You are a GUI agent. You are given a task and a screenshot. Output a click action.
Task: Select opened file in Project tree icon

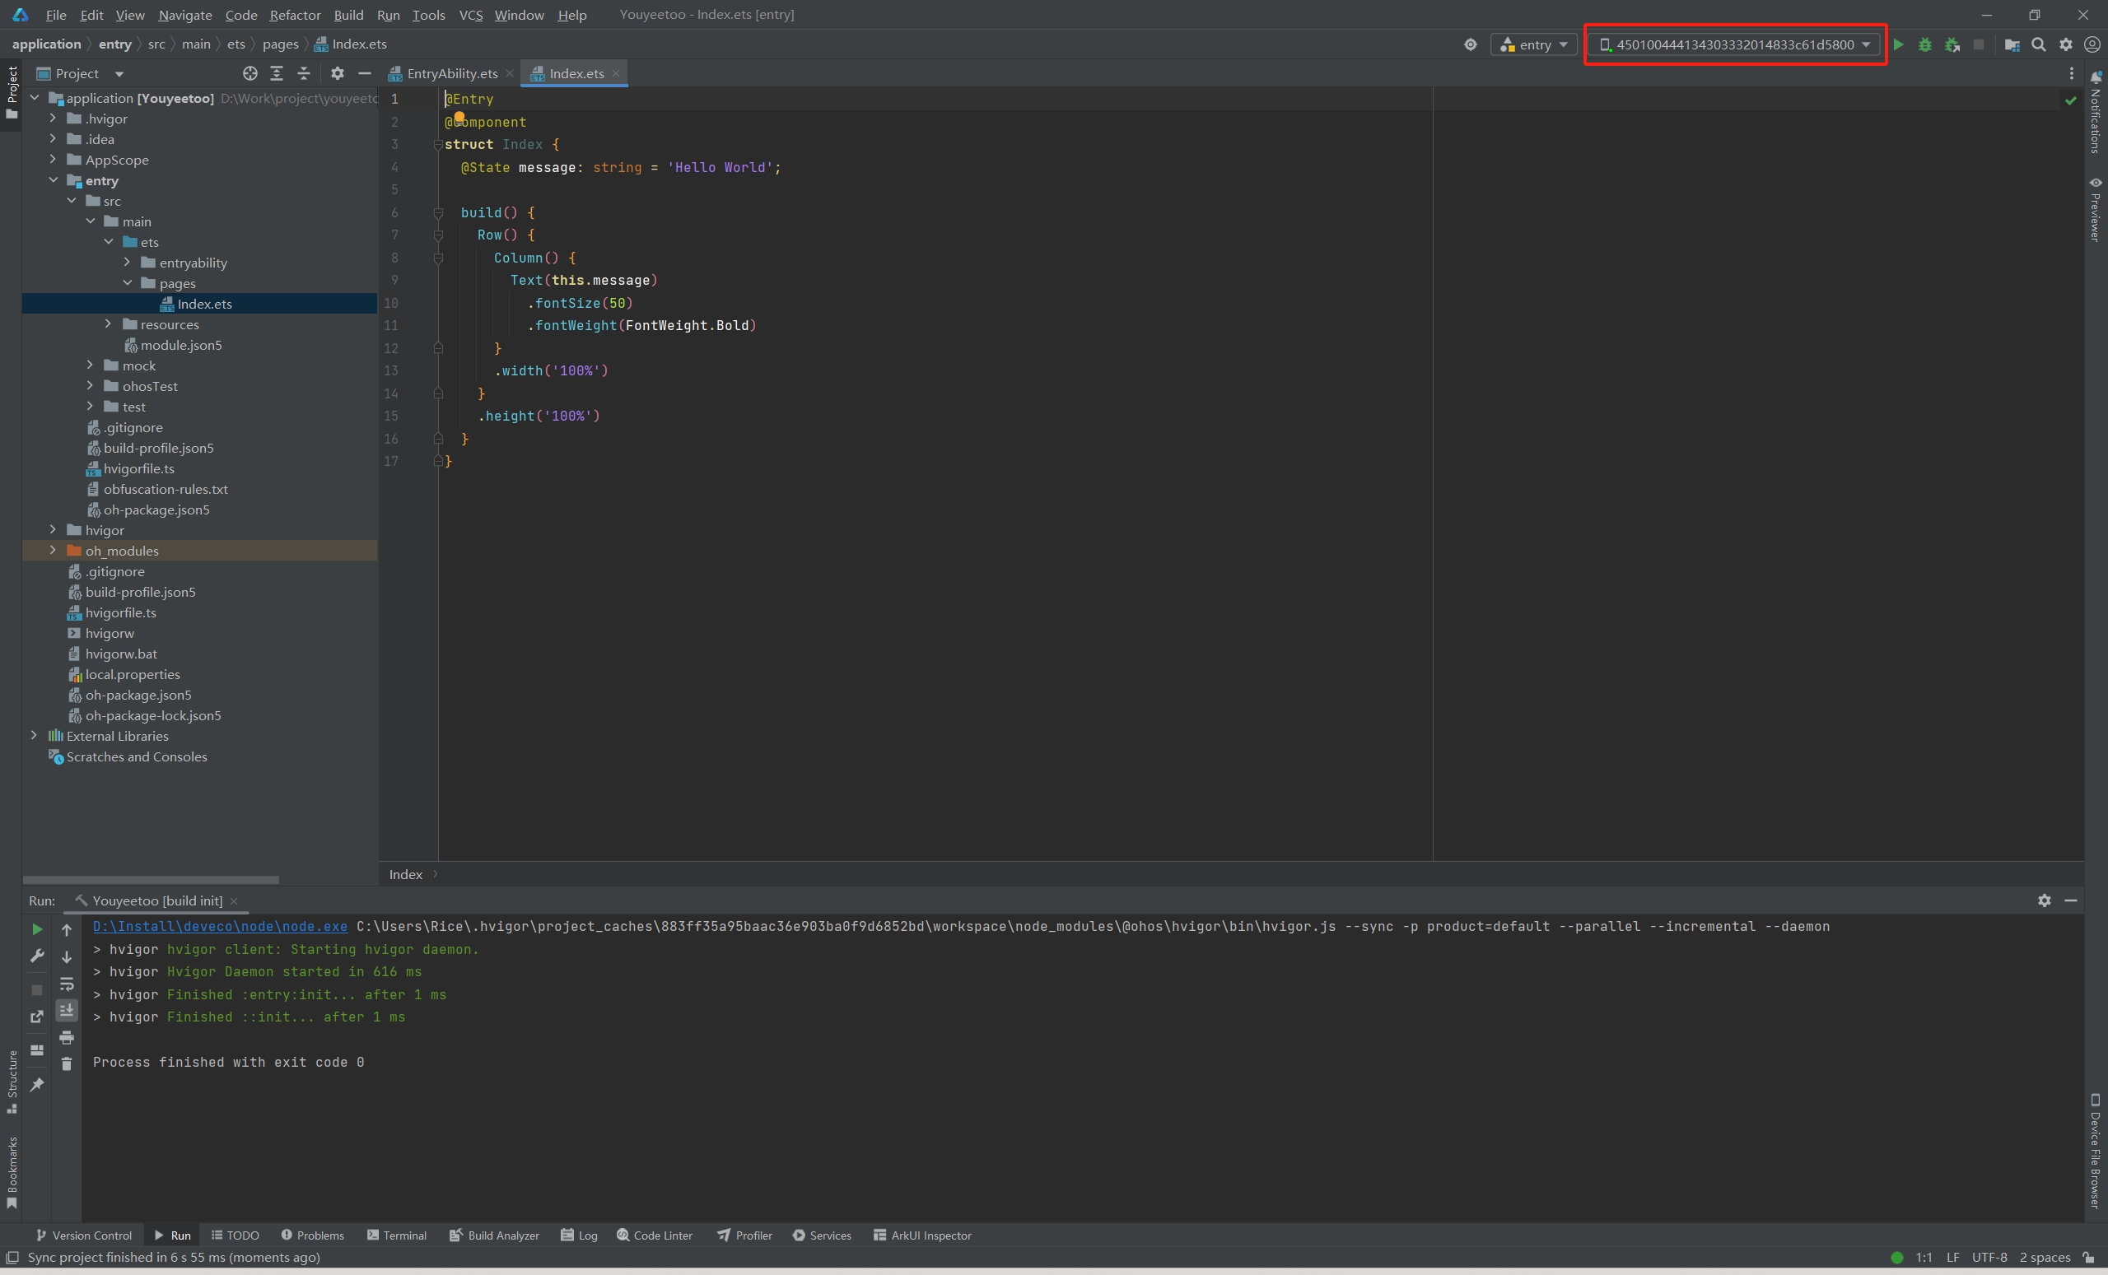pyautogui.click(x=250, y=73)
